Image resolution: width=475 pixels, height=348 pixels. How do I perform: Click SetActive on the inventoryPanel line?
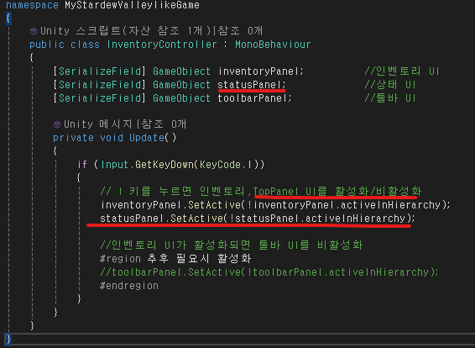point(215,205)
